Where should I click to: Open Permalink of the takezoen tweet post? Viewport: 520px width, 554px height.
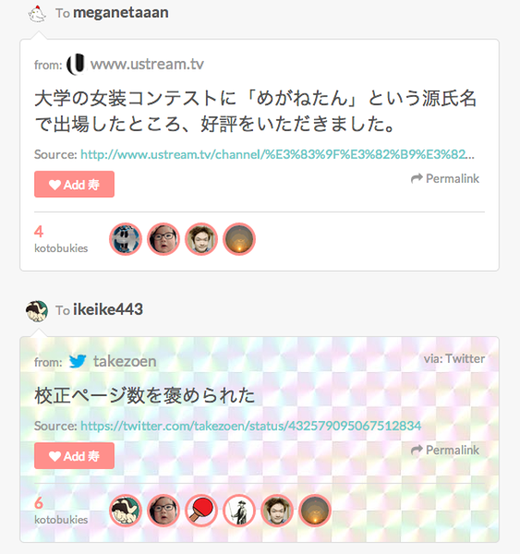[x=445, y=450]
